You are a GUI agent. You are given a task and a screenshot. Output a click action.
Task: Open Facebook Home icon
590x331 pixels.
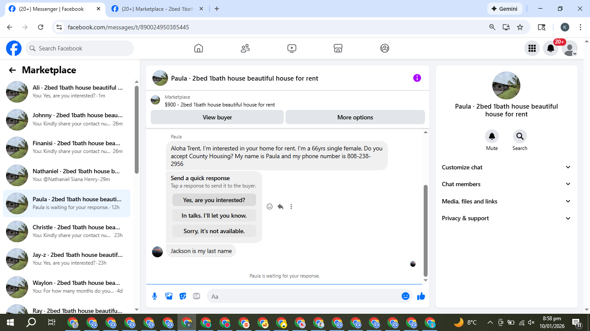(x=198, y=48)
